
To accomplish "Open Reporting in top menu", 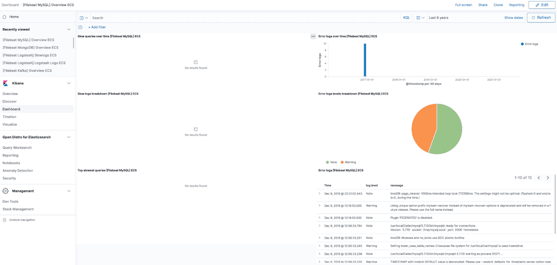I will (x=516, y=5).
